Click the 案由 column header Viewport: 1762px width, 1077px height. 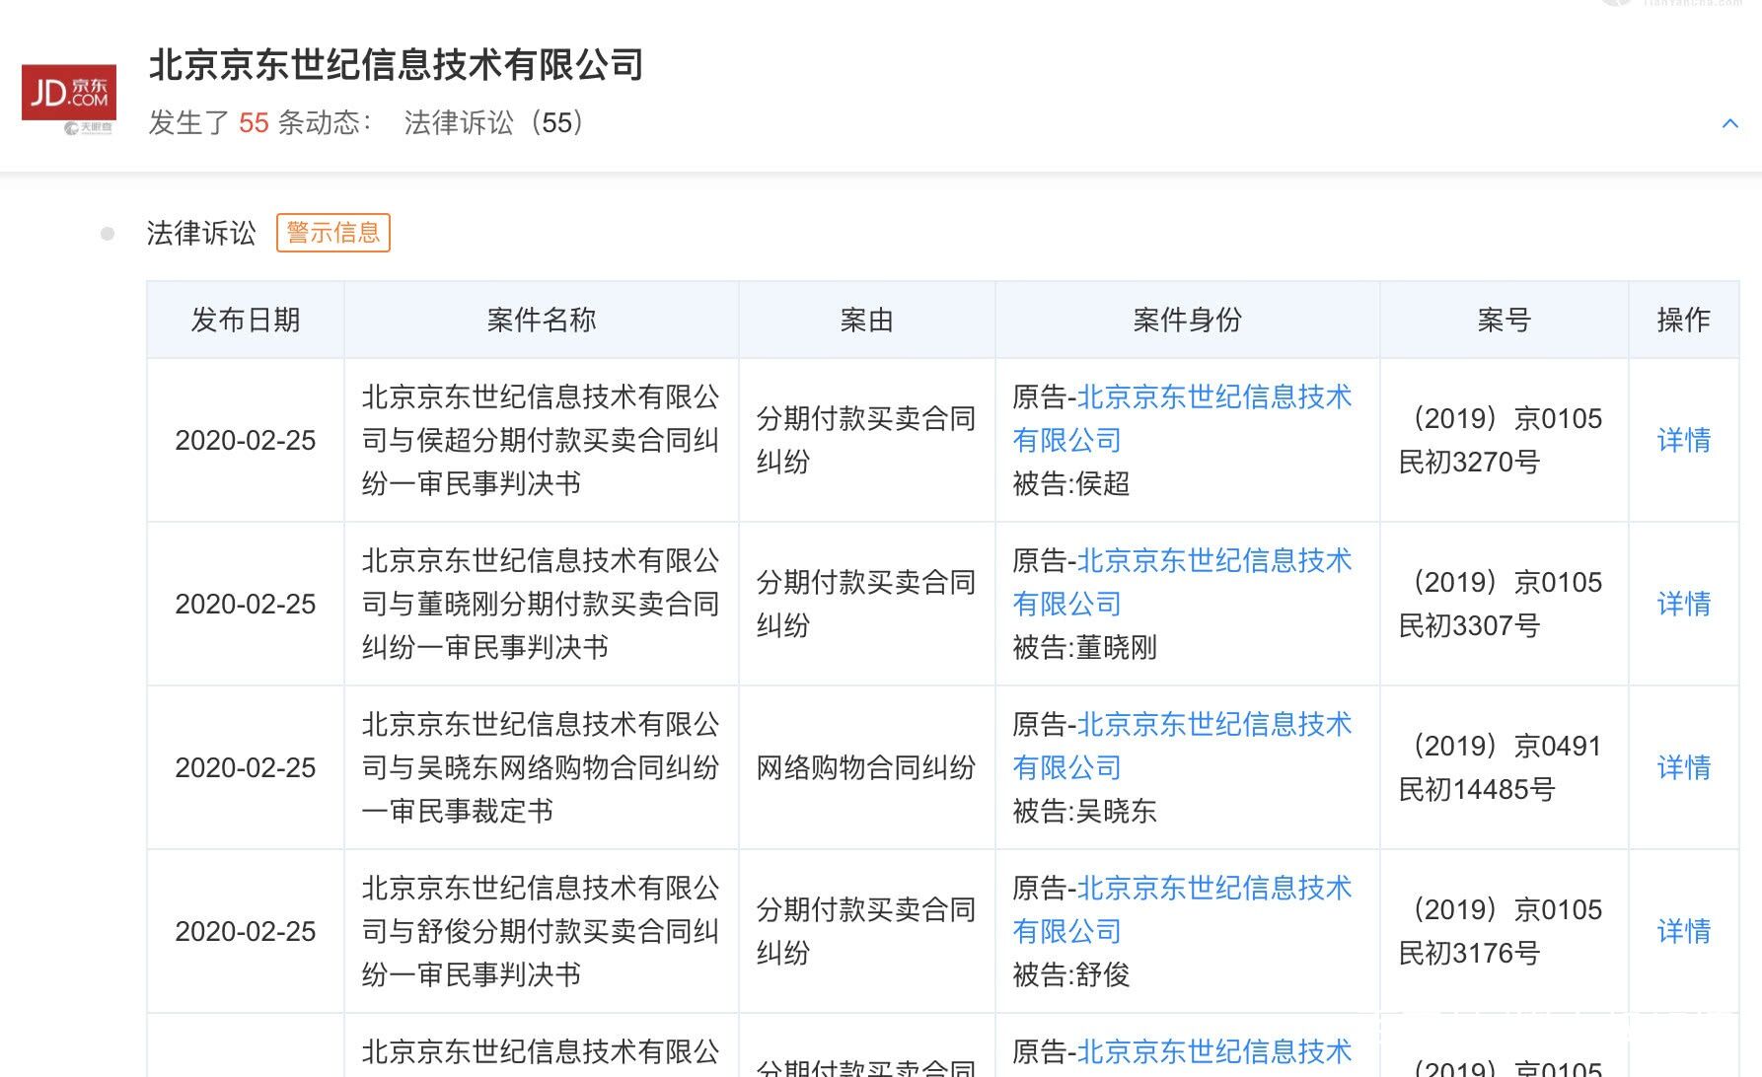click(x=866, y=320)
